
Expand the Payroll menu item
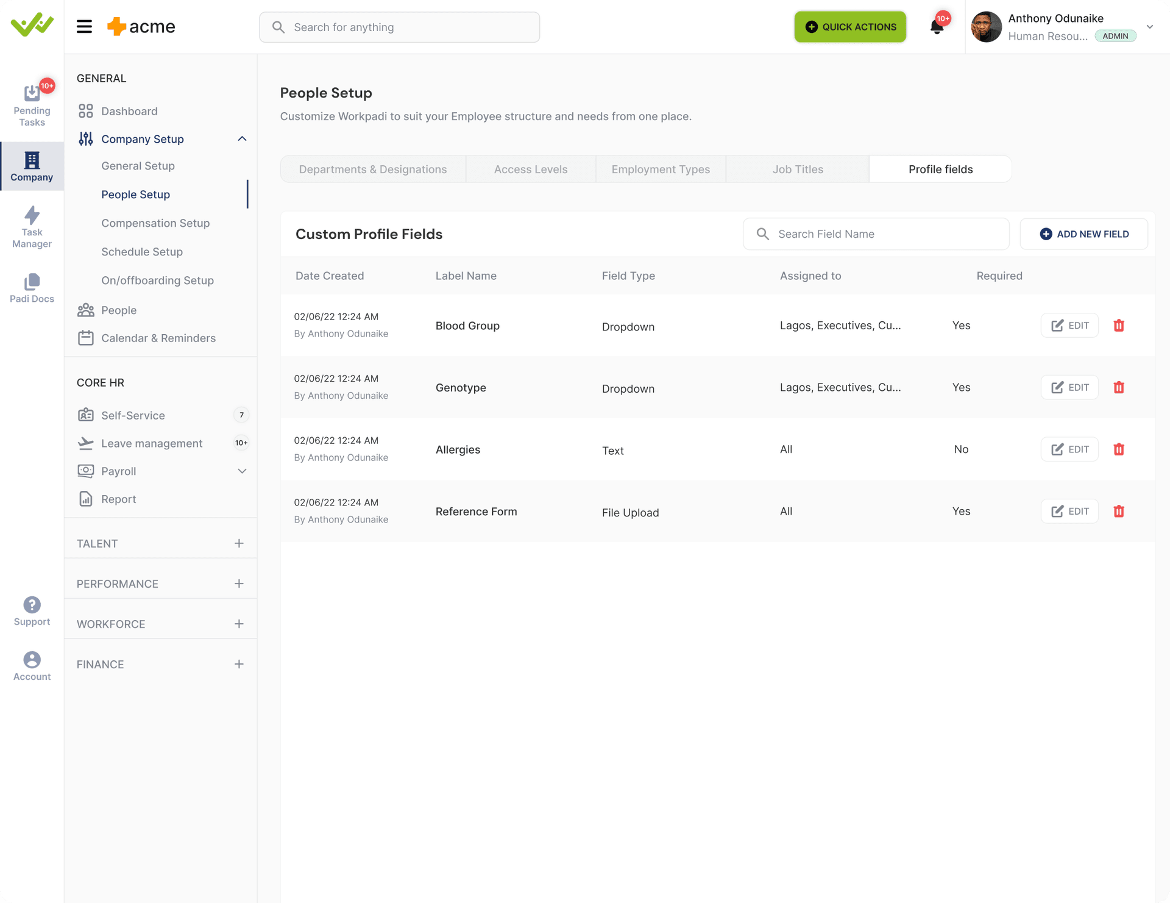(242, 471)
